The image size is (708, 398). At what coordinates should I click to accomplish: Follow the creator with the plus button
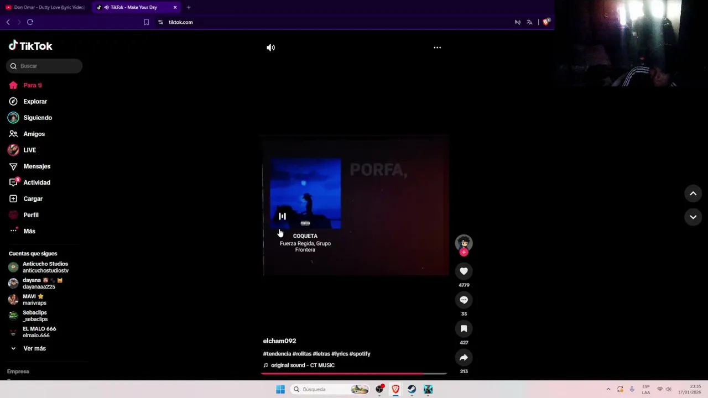tap(464, 252)
